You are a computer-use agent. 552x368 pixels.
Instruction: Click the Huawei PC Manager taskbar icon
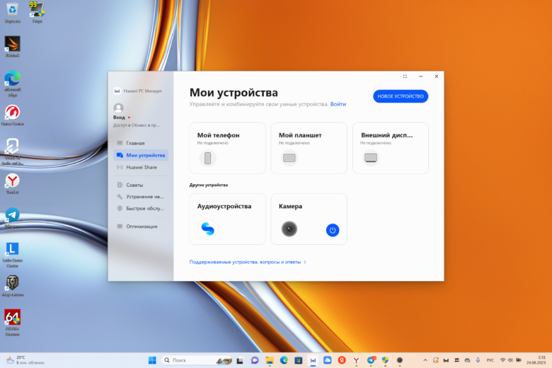point(313,360)
